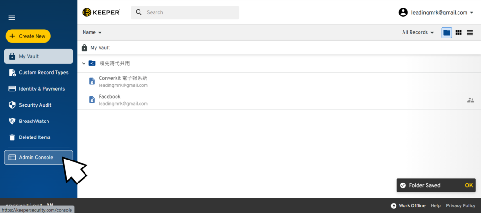Click leadingmrk@gmail.com under Facebook

point(123,104)
